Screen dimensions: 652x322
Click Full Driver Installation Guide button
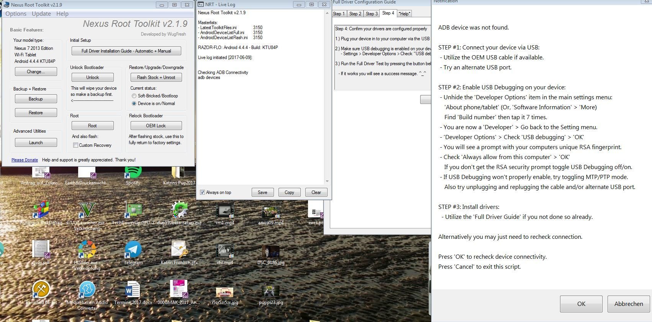(x=126, y=51)
